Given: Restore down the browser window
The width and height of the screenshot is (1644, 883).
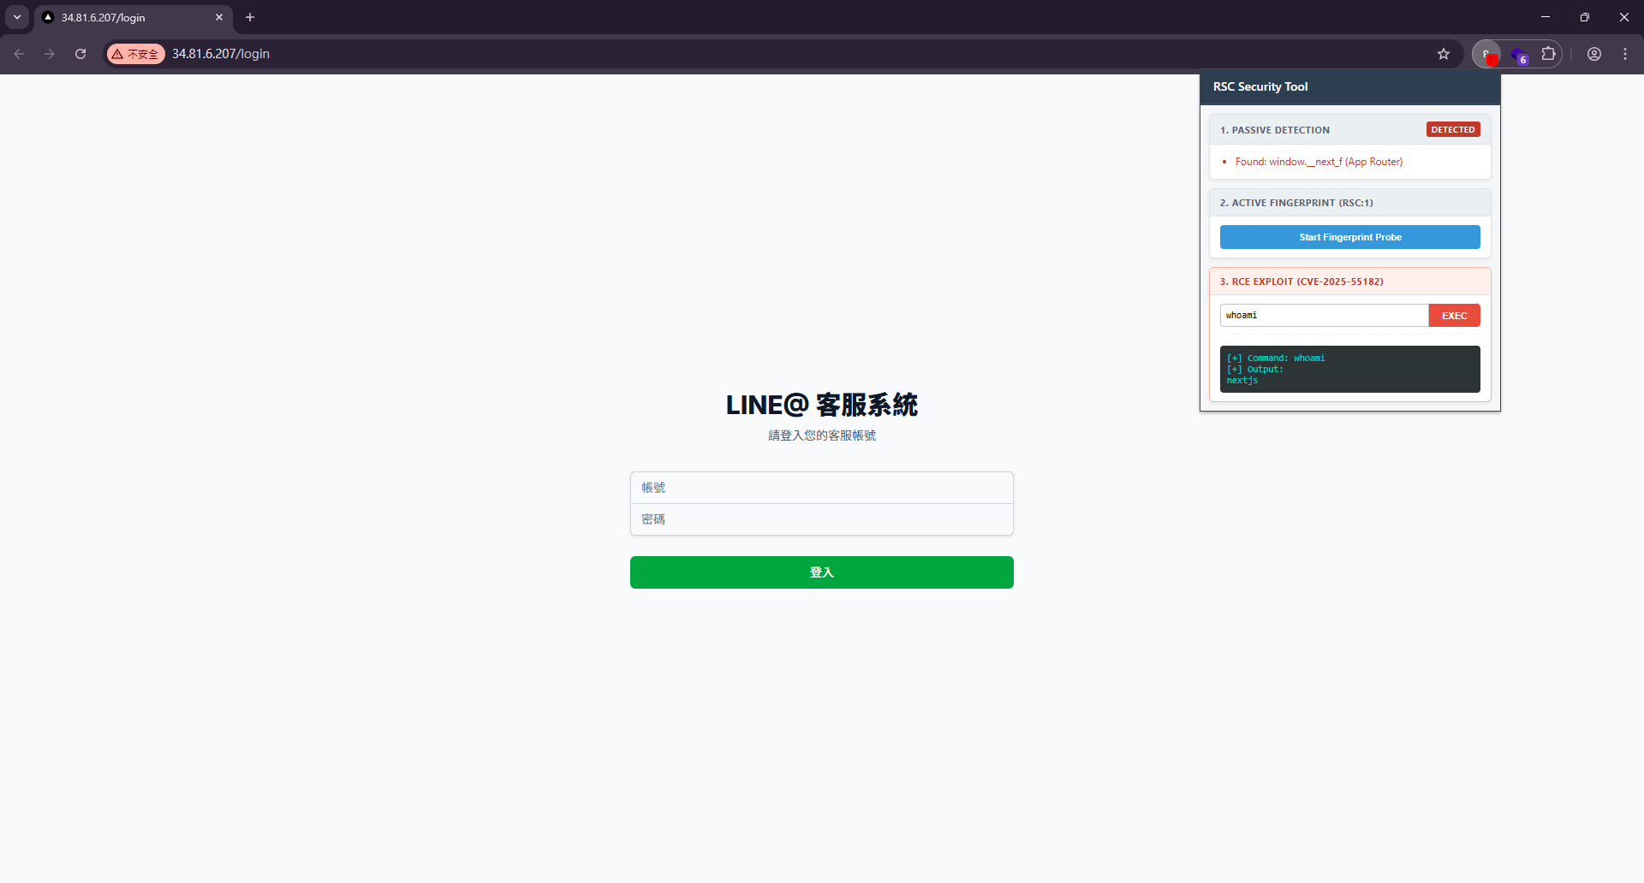Looking at the screenshot, I should pyautogui.click(x=1585, y=17).
